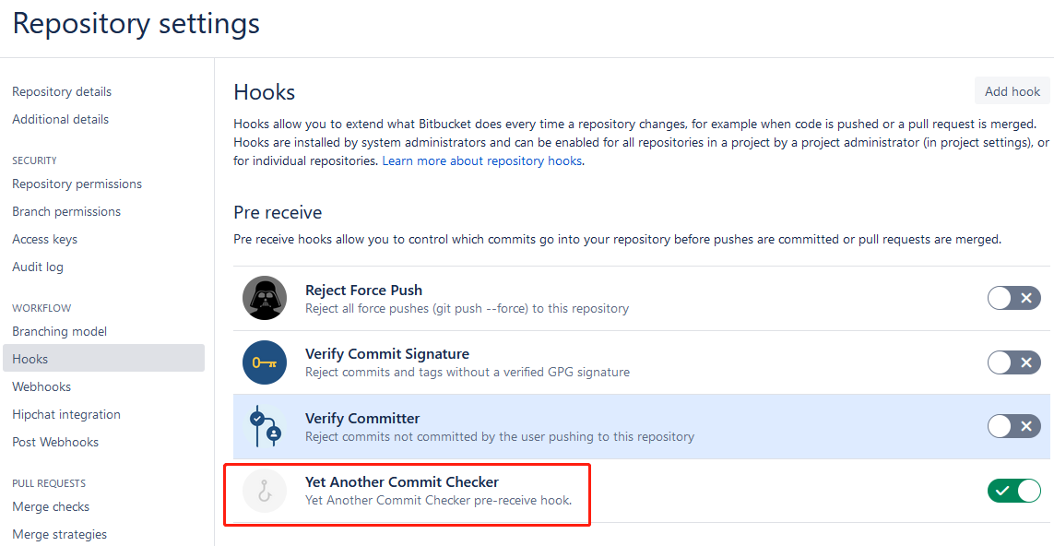The image size is (1054, 546).
Task: Select Hipchat integration sidebar item
Action: point(66,414)
